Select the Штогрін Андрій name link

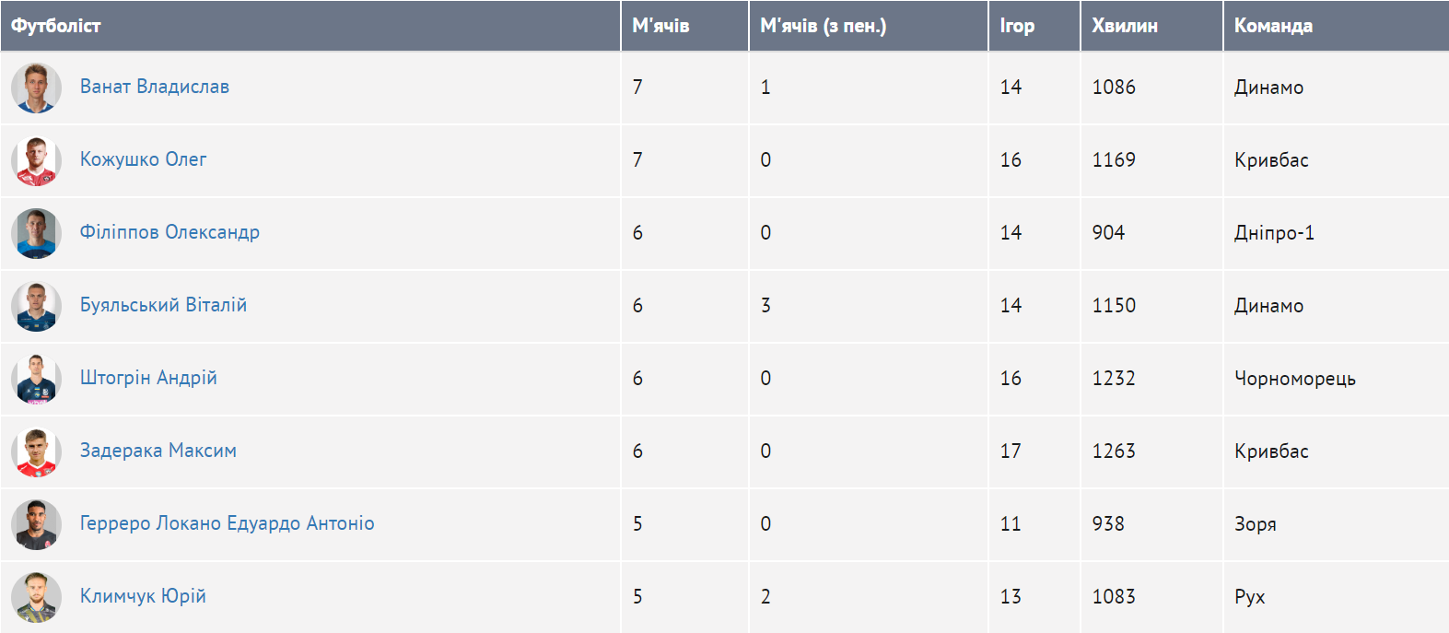(x=148, y=378)
